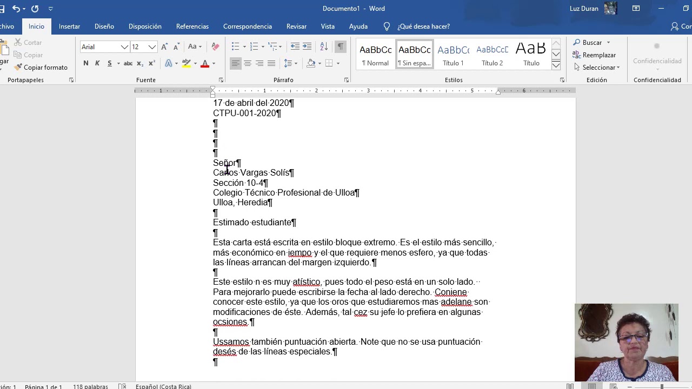Open the font size 12 dropdown
The width and height of the screenshot is (692, 389).
coord(152,47)
